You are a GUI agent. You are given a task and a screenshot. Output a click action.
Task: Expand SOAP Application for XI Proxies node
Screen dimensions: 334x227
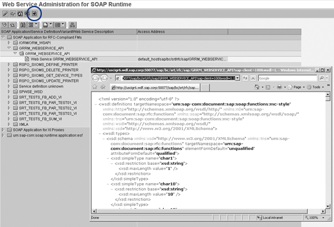point(4,129)
